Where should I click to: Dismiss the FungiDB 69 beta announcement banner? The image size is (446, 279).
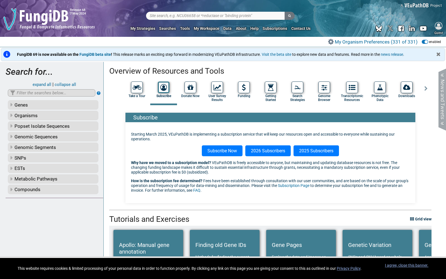(438, 54)
